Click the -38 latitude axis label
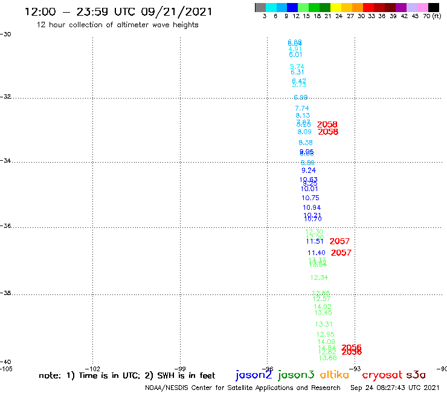 pyautogui.click(x=5, y=293)
